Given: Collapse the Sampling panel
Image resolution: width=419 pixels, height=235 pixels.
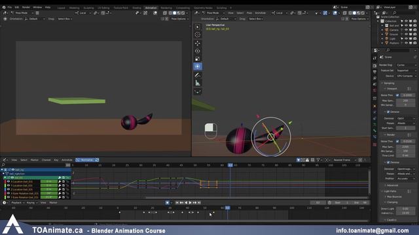Looking at the screenshot, I should click(x=389, y=83).
